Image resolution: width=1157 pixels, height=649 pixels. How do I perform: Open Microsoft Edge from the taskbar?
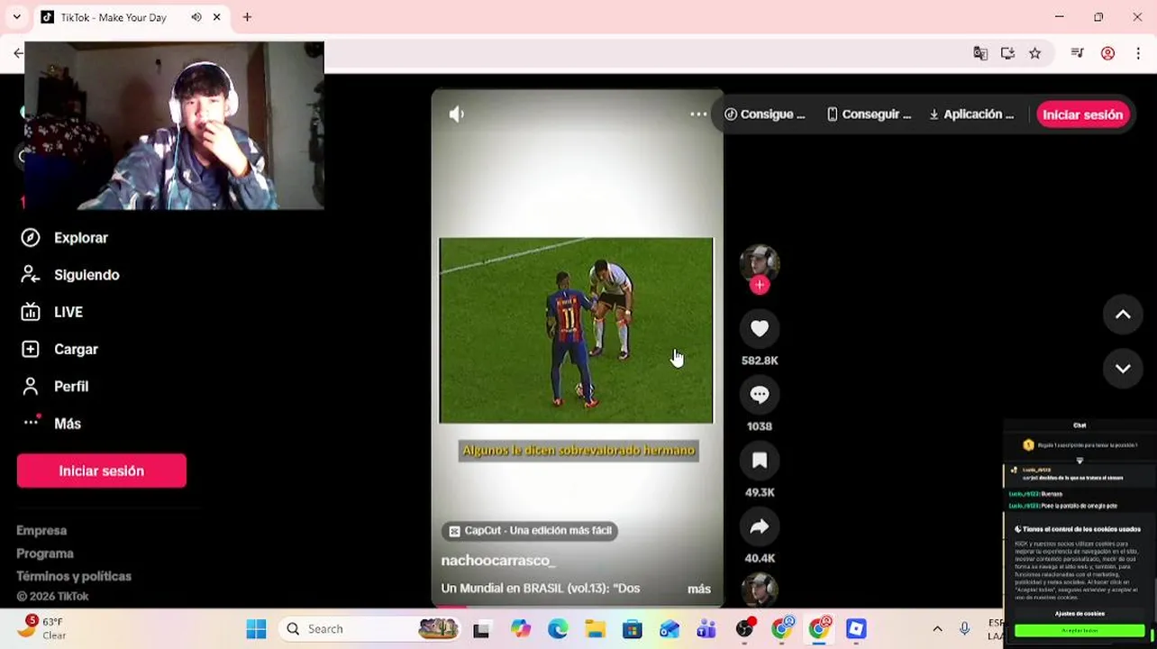coord(558,629)
